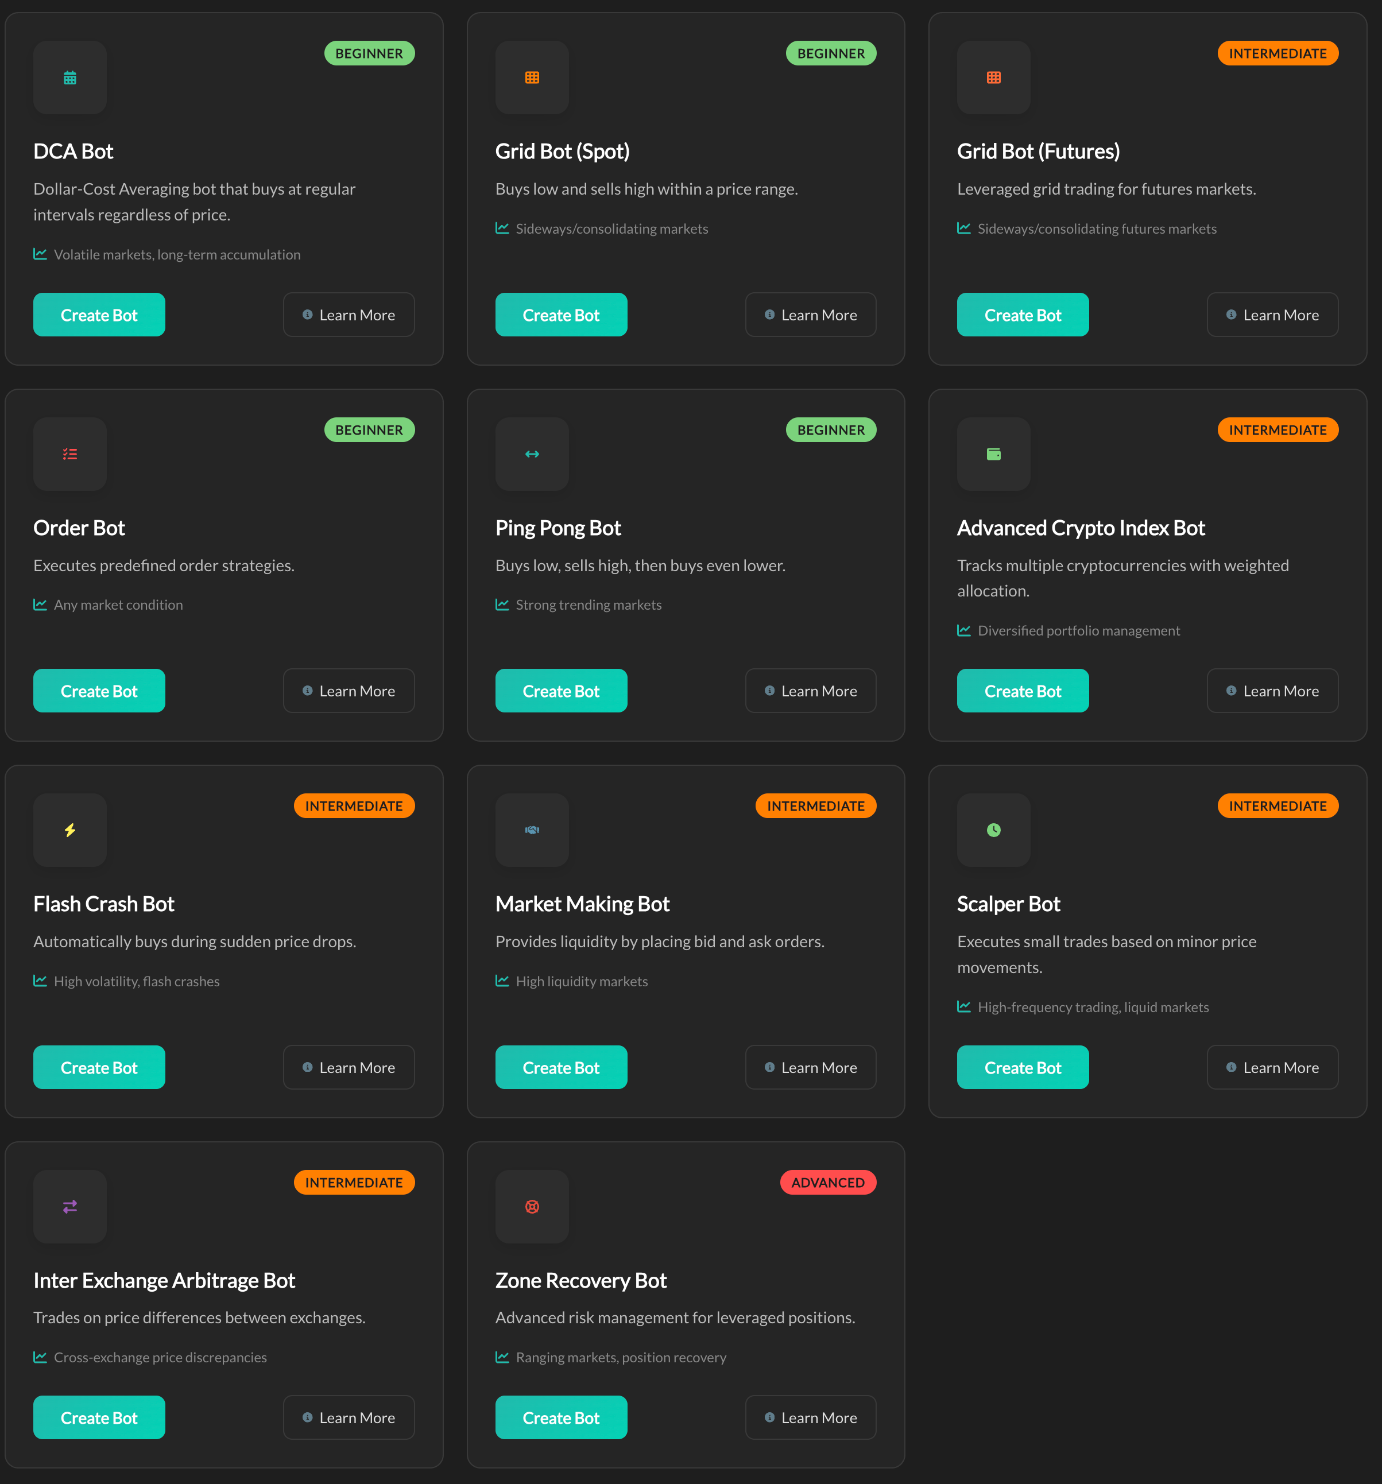
Task: Click the INTERMEDIATE badge on Flash Crash Bot
Action: click(x=354, y=805)
